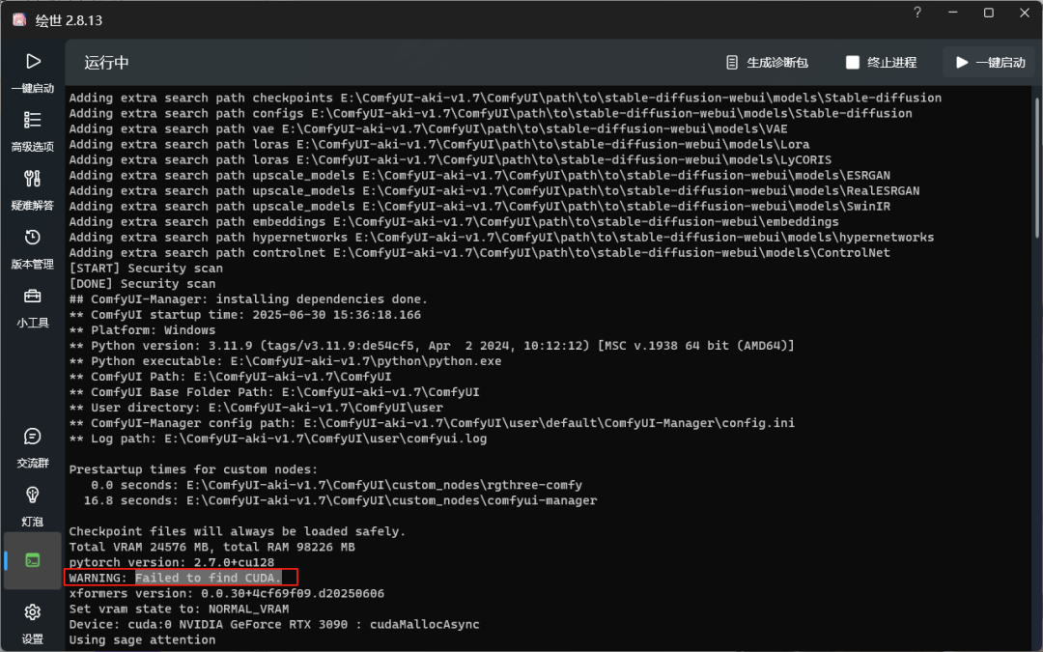
Task: Open the 版本管理 version manager
Action: (x=32, y=246)
